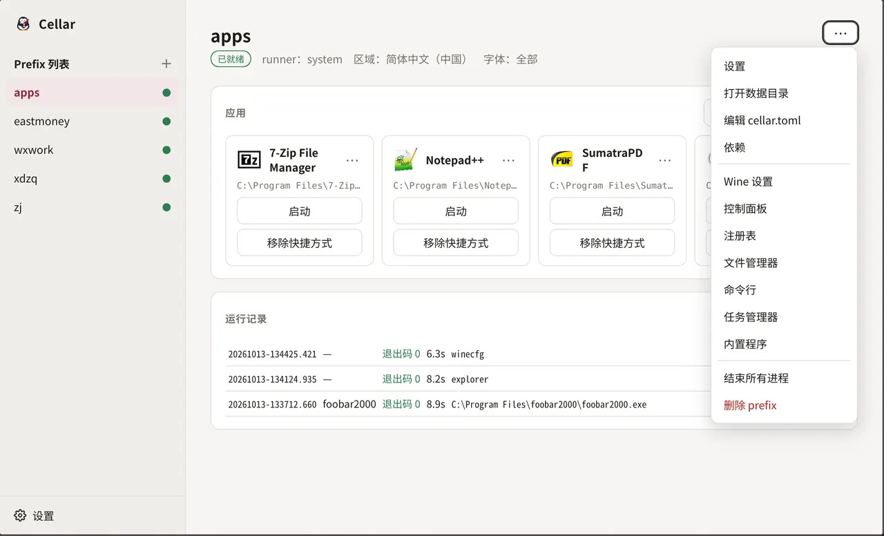Click the SumatraPDF app icon
This screenshot has height=536, width=884.
(x=562, y=160)
